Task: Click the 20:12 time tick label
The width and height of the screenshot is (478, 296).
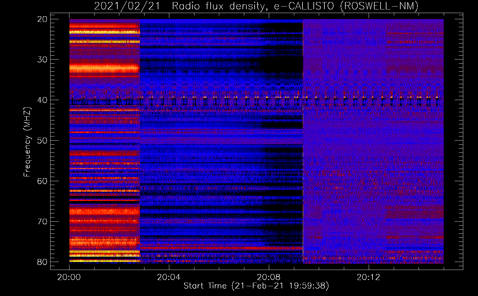Action: pyautogui.click(x=368, y=277)
